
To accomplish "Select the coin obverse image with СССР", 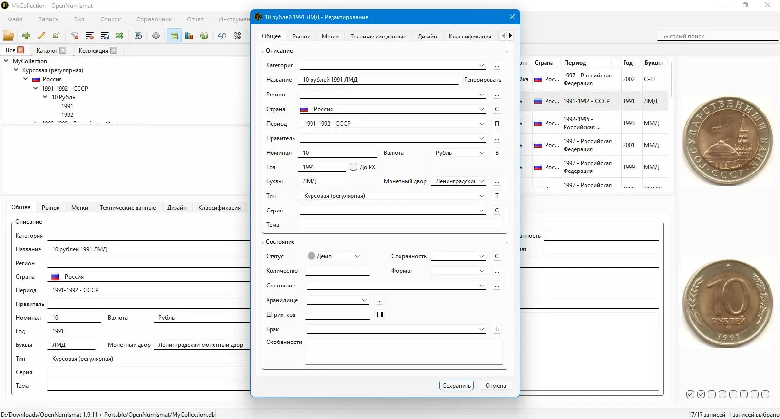I will tap(727, 140).
